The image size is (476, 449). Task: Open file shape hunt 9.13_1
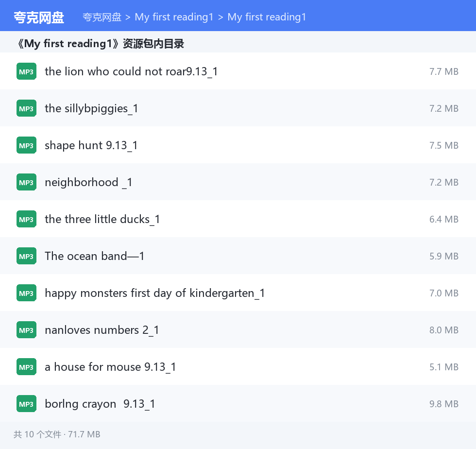[x=91, y=145]
